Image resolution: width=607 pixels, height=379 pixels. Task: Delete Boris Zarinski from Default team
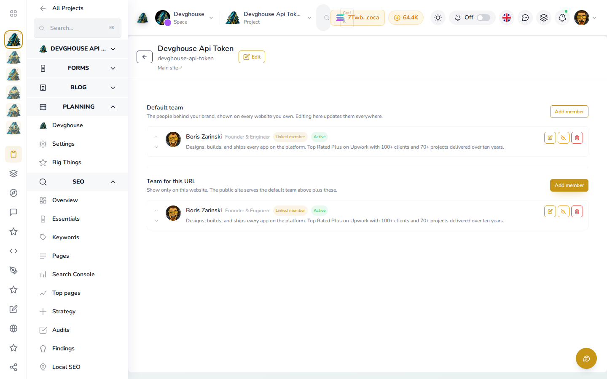coord(577,138)
